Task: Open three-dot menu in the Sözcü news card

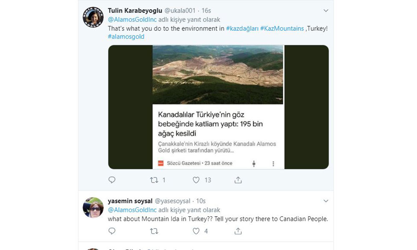Action: 273,164
